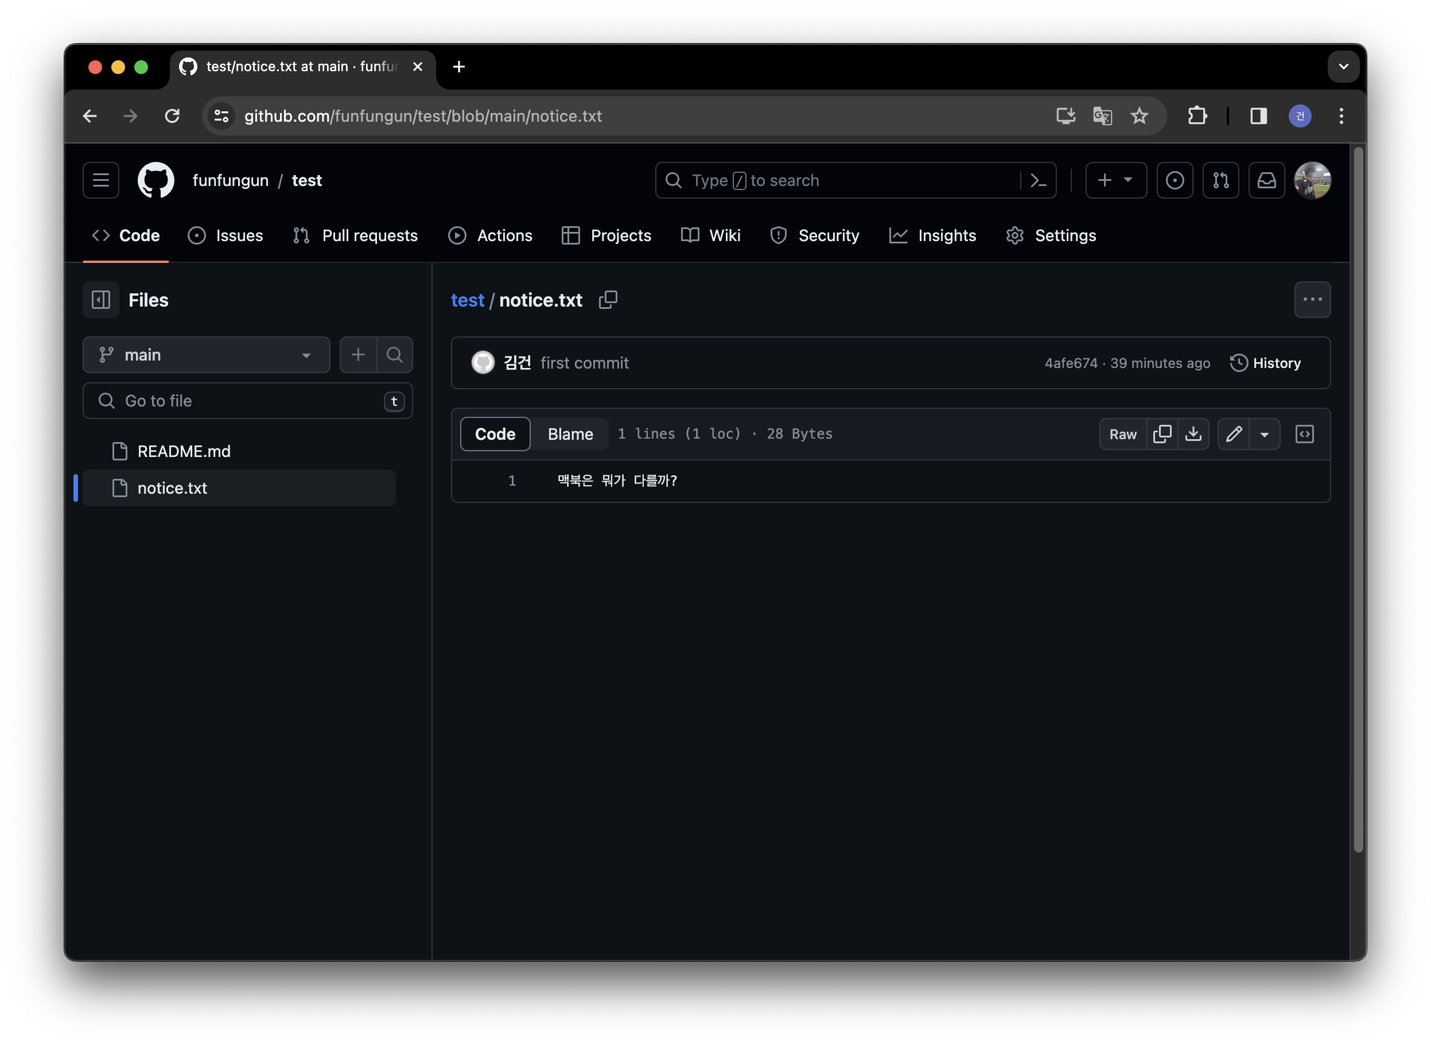Open notifications inbox icon
The height and width of the screenshot is (1046, 1431).
[x=1266, y=180]
